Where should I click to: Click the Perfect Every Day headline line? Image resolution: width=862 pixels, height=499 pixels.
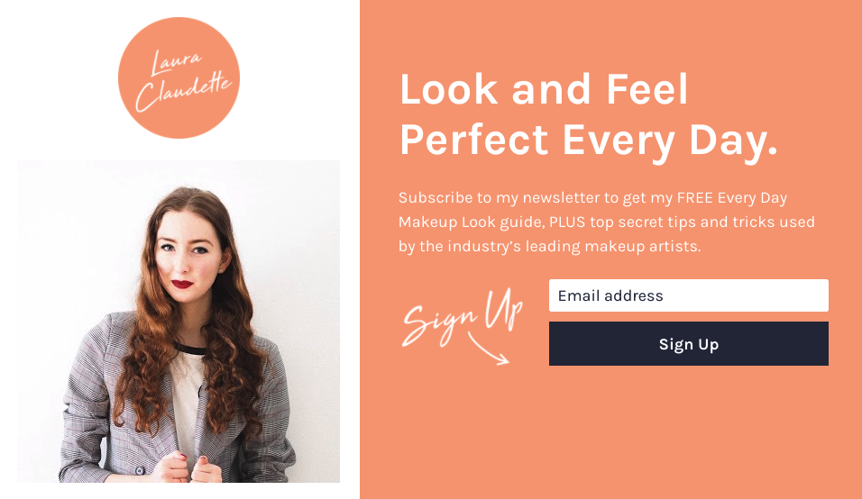(589, 140)
